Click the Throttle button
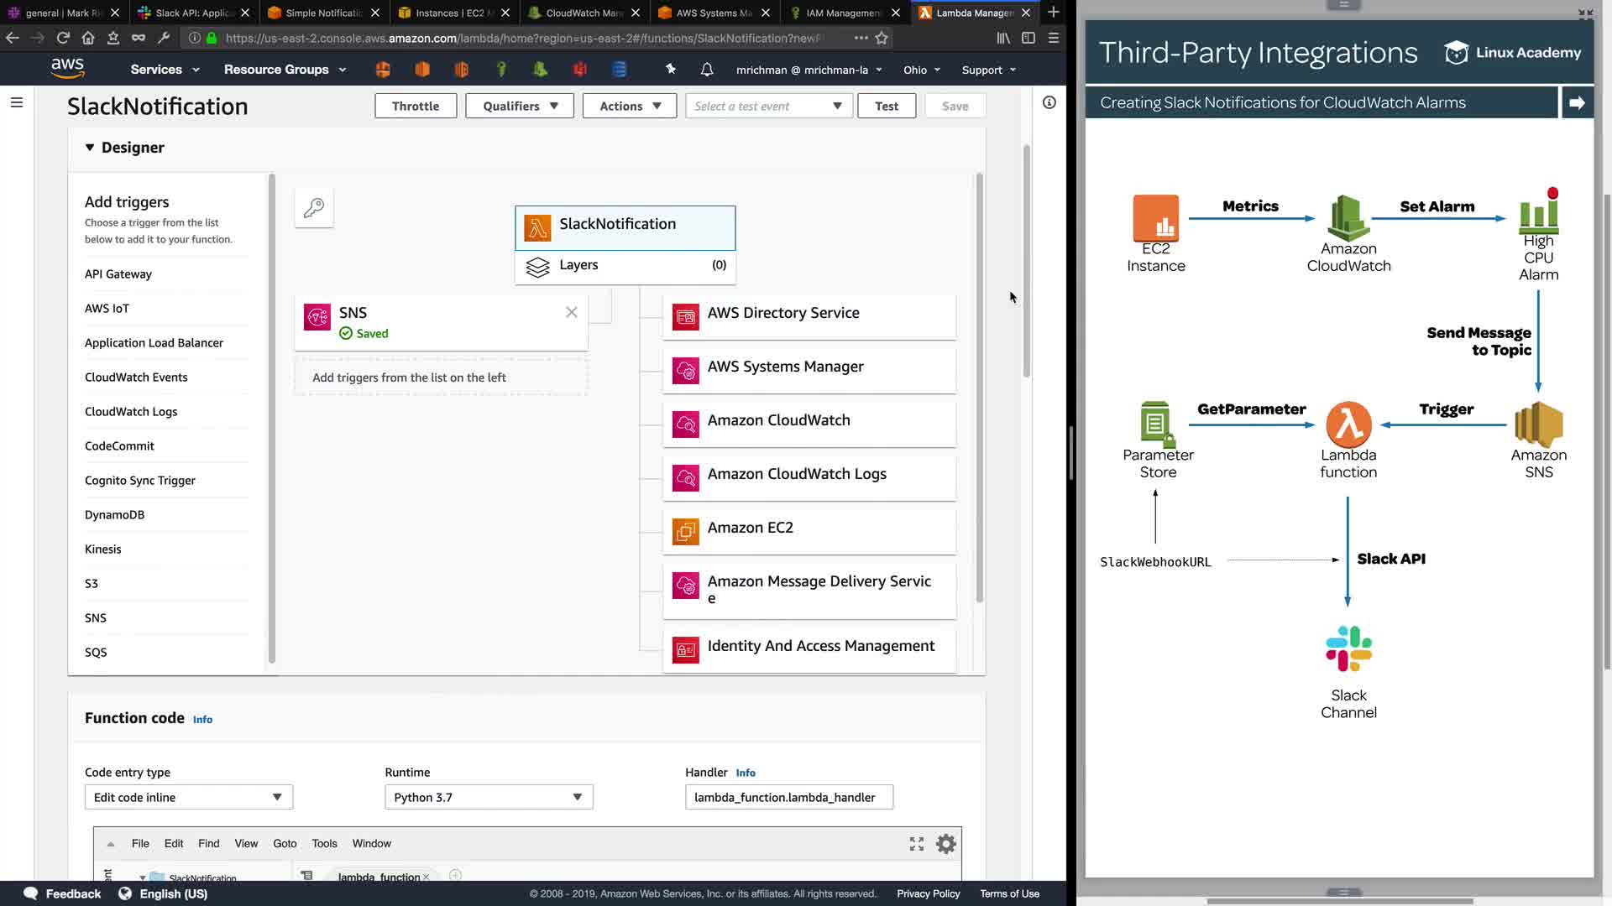The image size is (1612, 906). (416, 106)
